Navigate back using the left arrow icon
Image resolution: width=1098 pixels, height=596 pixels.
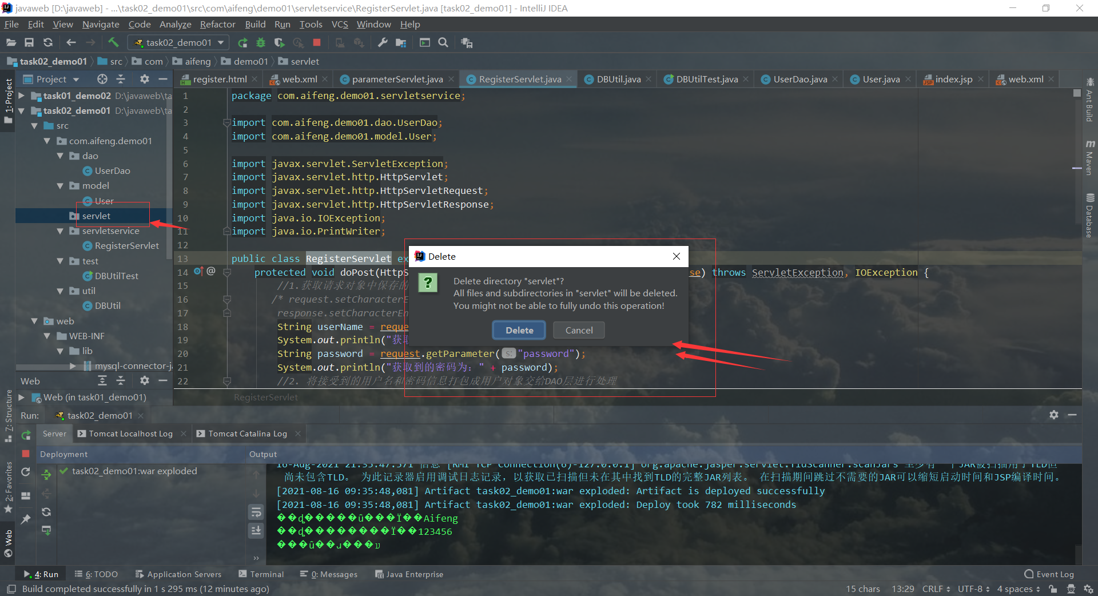point(70,42)
